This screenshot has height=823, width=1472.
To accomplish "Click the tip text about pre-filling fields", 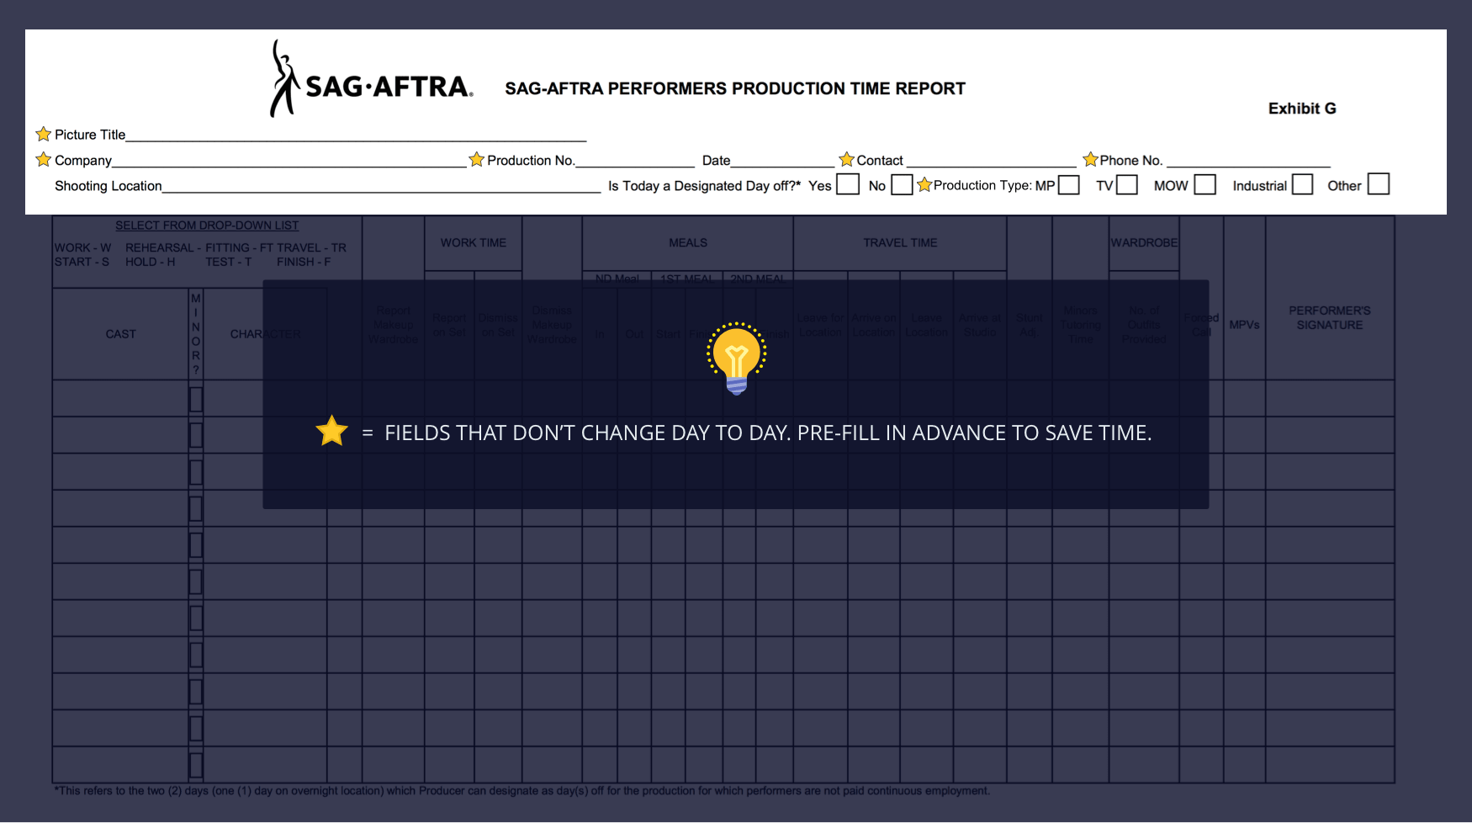I will [x=768, y=433].
